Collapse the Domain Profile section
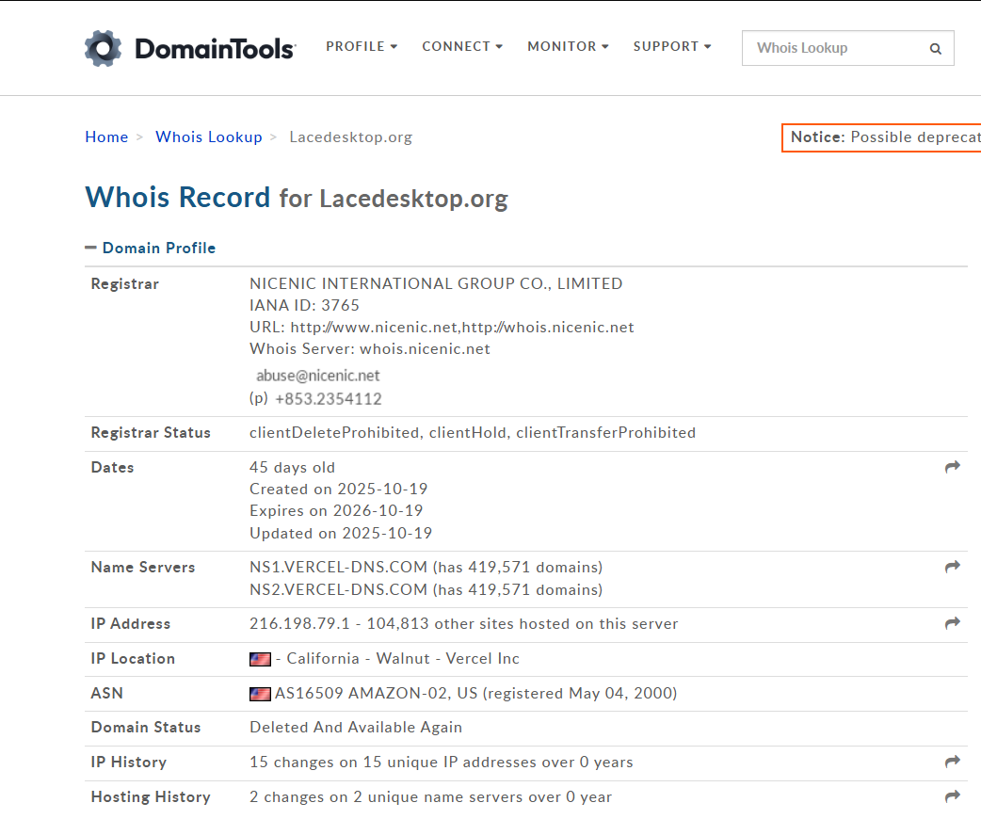981x819 pixels. click(150, 248)
